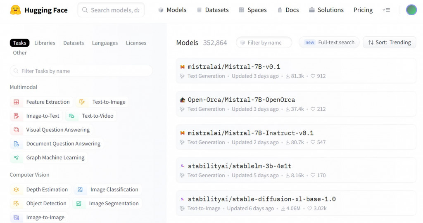Go to the Pricing page
The image size is (423, 223).
point(363,10)
